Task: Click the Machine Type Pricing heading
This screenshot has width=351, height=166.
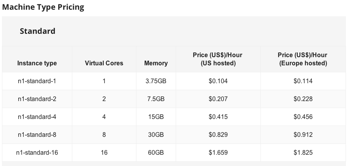Action: tap(43, 7)
